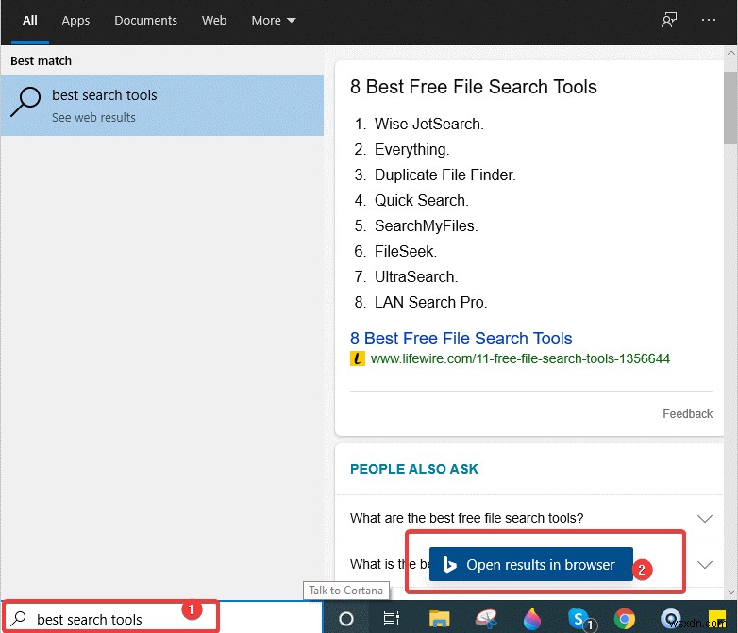Click the Feedback link
This screenshot has height=633, width=738.
tap(687, 414)
